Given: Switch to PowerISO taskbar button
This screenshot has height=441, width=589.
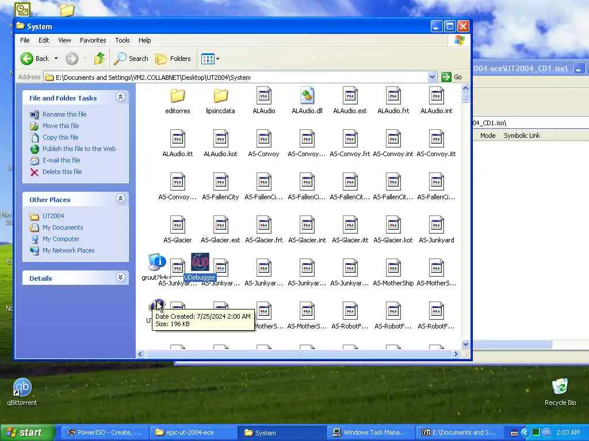Looking at the screenshot, I should pyautogui.click(x=105, y=432).
